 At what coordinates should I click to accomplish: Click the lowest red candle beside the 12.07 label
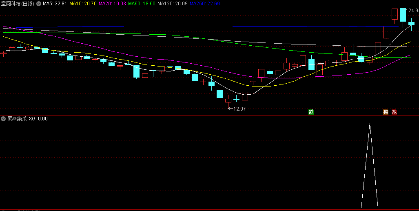click(228, 100)
